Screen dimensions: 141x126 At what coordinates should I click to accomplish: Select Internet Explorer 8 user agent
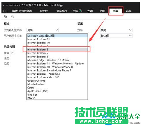click(57, 50)
